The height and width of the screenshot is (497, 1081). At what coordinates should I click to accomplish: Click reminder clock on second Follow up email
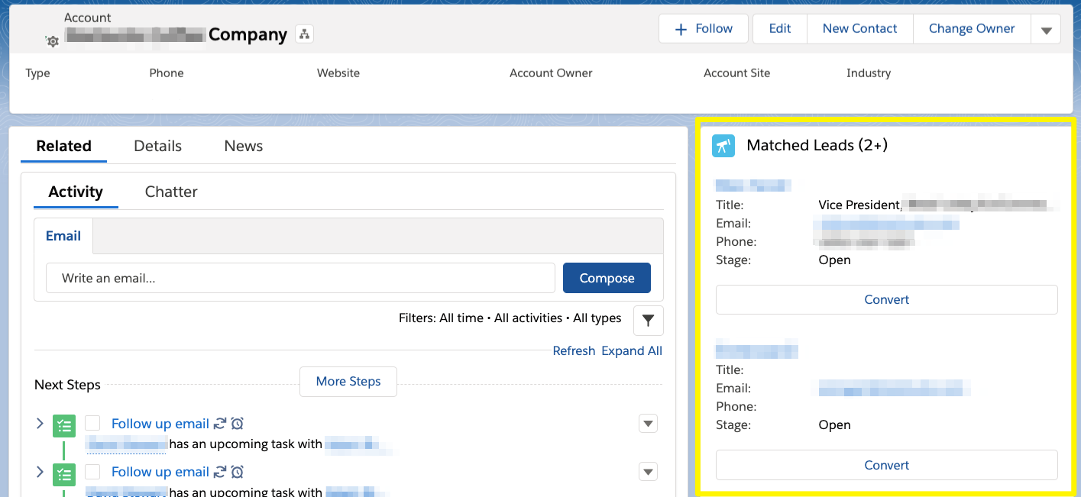[x=238, y=472]
